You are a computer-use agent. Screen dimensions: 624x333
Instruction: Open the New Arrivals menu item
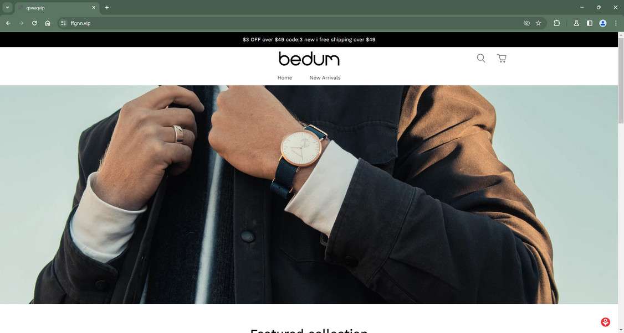(325, 77)
